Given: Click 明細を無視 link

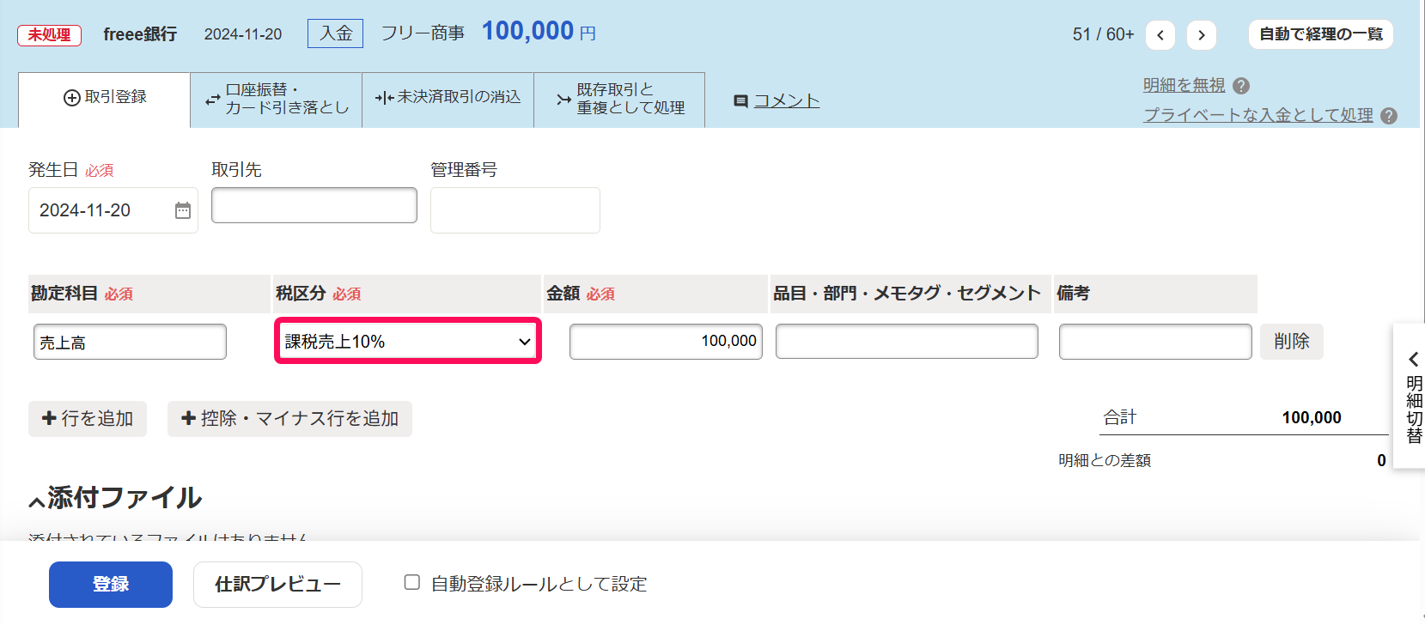Looking at the screenshot, I should tap(1184, 86).
